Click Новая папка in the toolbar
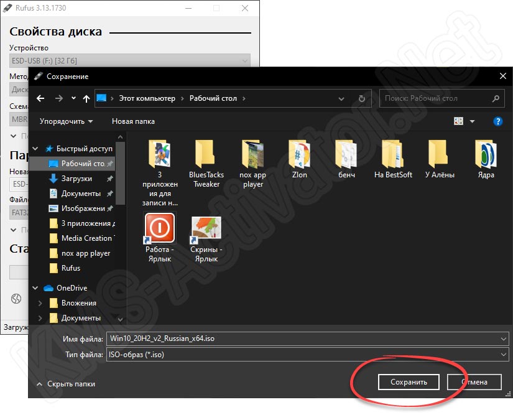The image size is (513, 420). click(x=133, y=121)
